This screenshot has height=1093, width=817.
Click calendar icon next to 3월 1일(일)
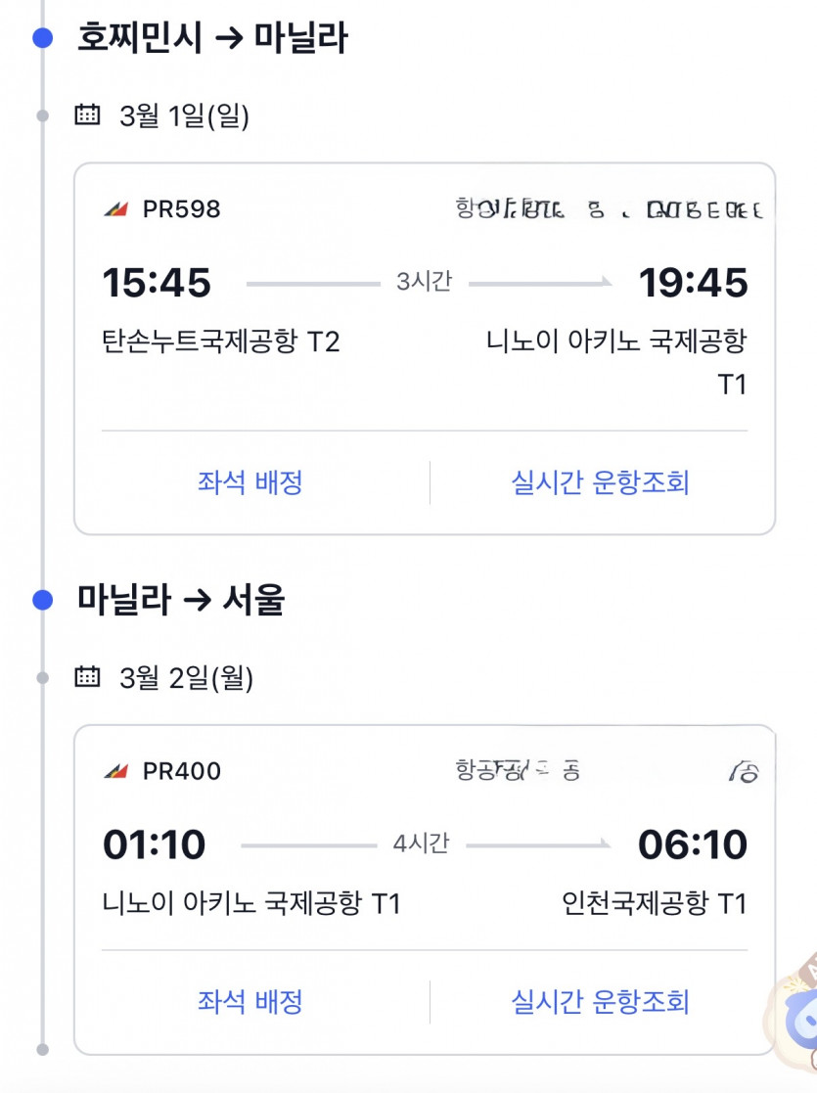click(88, 115)
